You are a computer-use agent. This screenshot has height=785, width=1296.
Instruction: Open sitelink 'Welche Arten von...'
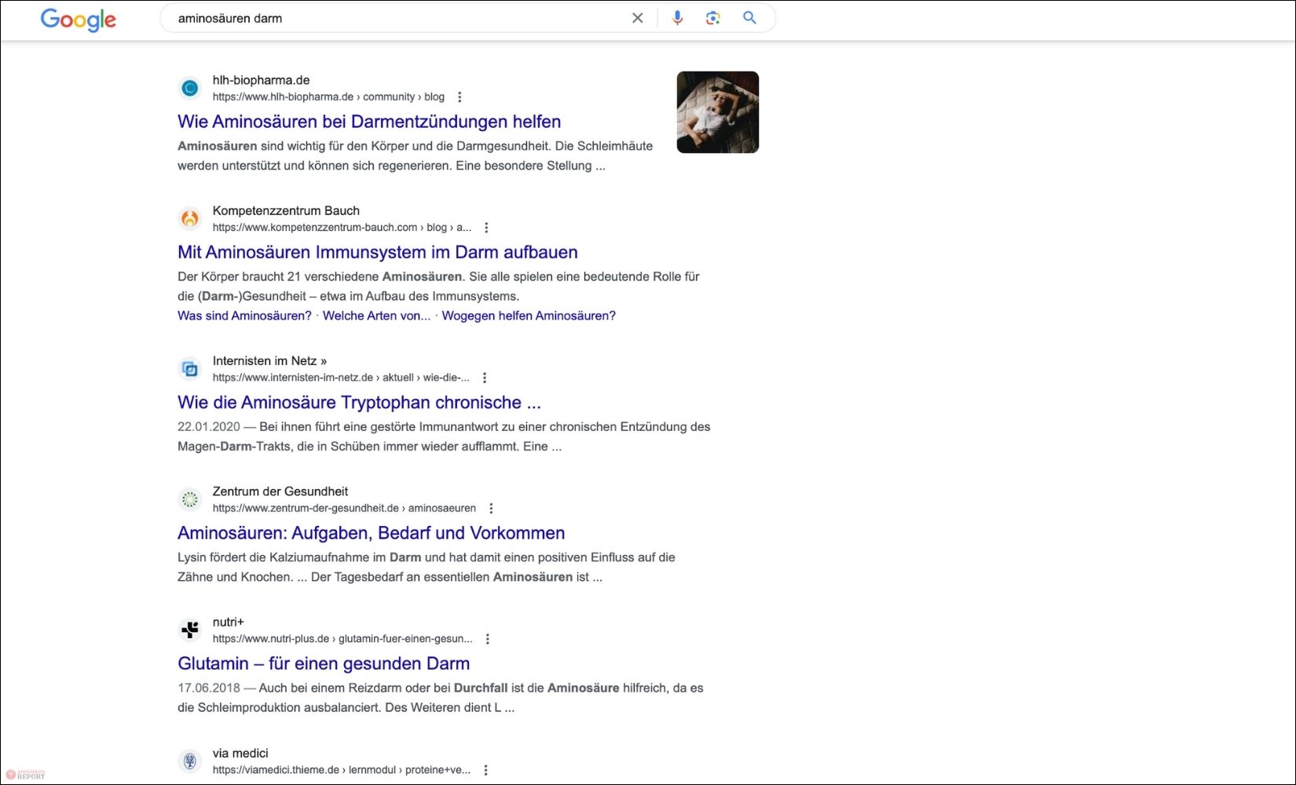click(x=376, y=316)
